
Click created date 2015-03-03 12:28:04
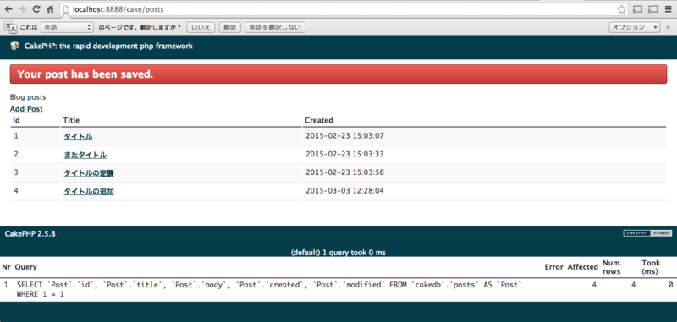[344, 190]
